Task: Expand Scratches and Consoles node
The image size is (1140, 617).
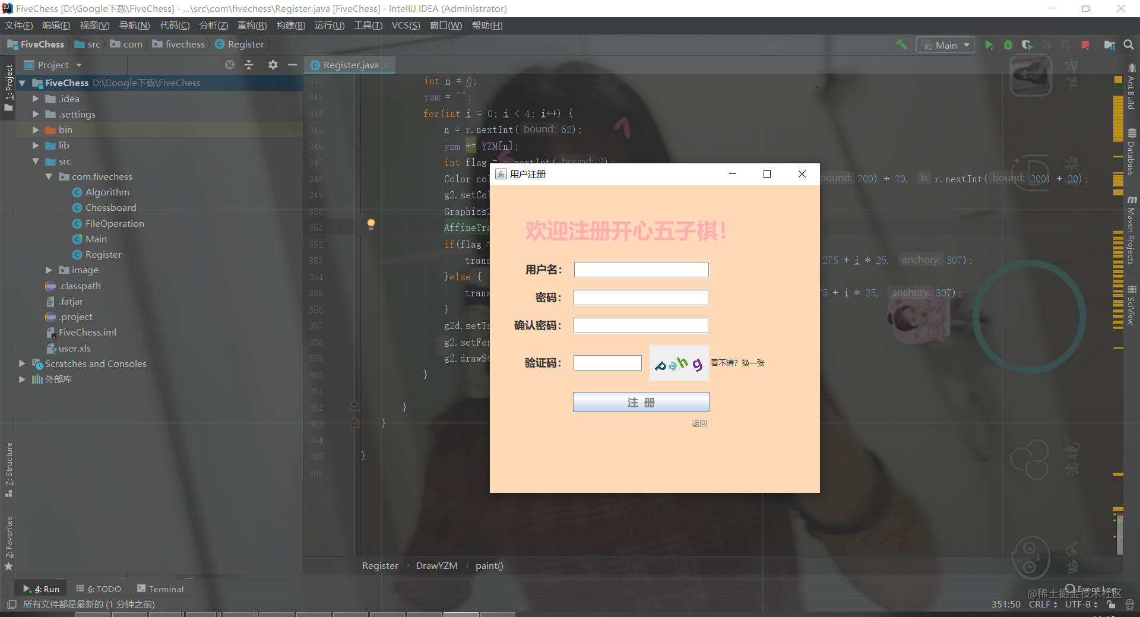Action: [x=22, y=363]
